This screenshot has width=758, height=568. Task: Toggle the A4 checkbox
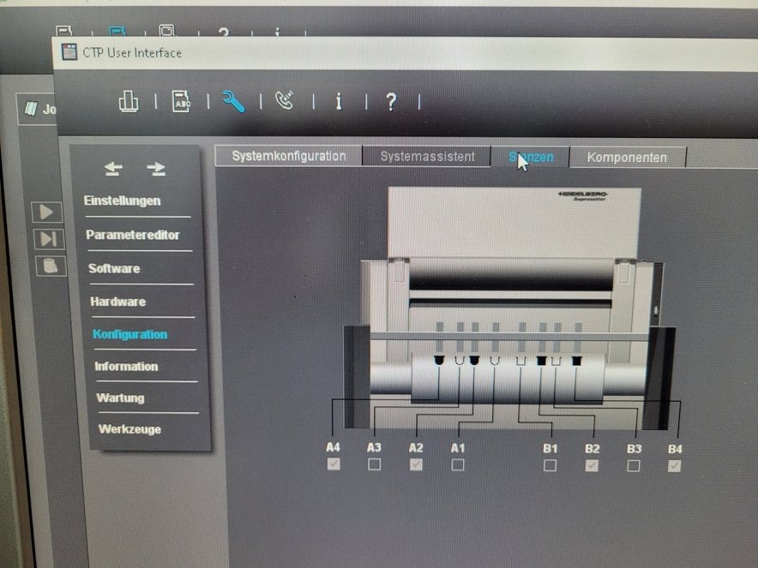[333, 463]
